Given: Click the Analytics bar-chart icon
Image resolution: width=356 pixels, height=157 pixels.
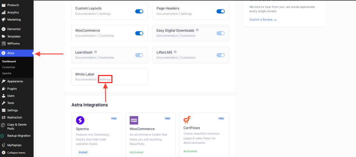Looking at the screenshot, I should point(3,12).
